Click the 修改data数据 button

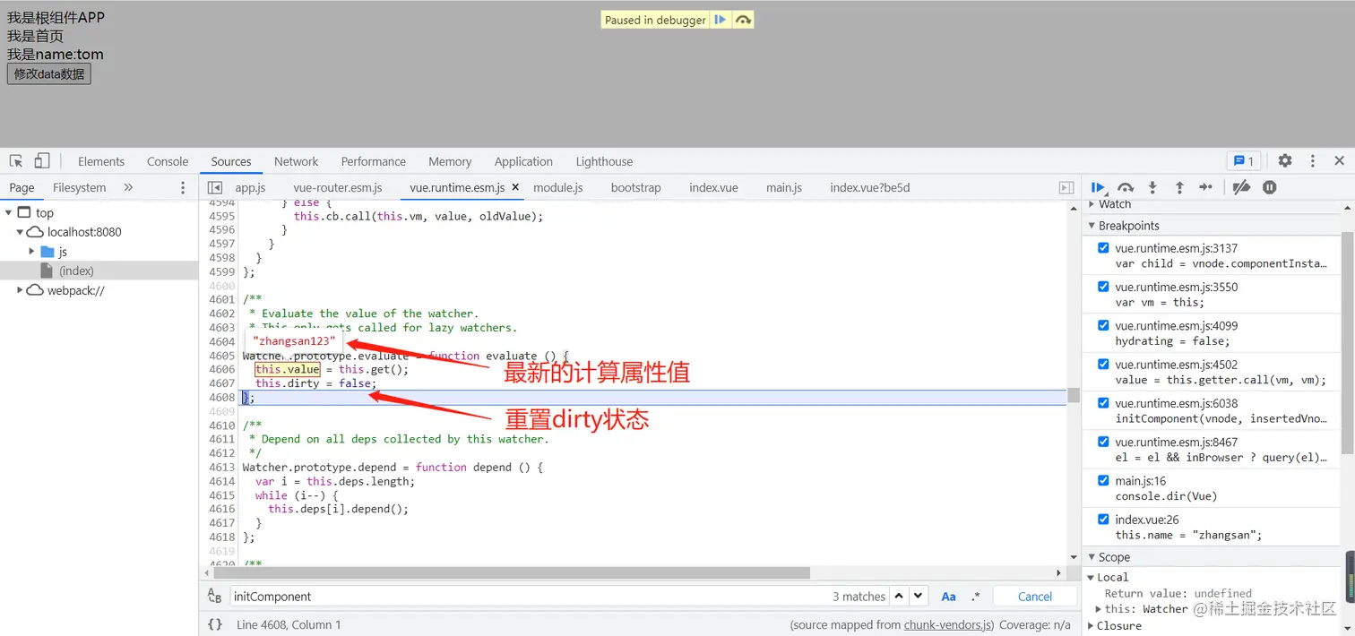click(x=49, y=73)
